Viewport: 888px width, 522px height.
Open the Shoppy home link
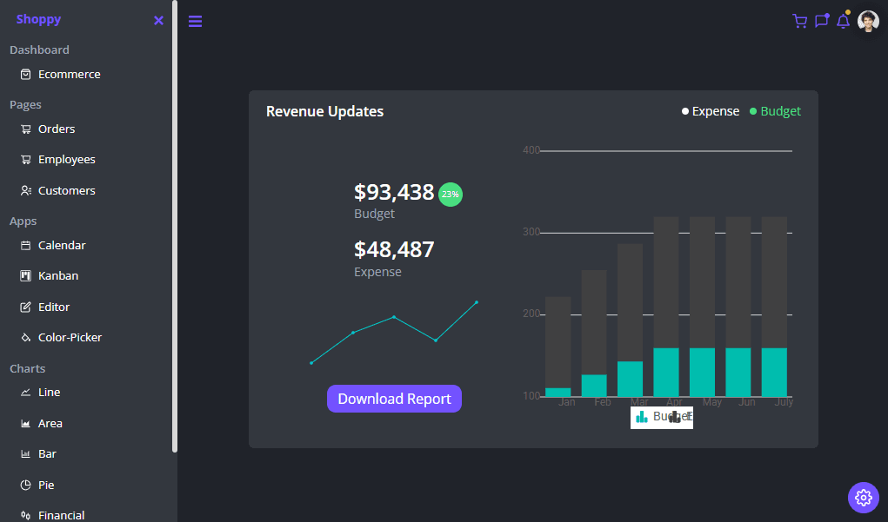click(x=39, y=19)
